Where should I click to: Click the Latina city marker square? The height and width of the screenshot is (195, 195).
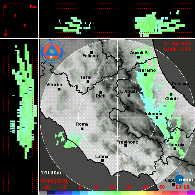pyautogui.click(x=102, y=161)
